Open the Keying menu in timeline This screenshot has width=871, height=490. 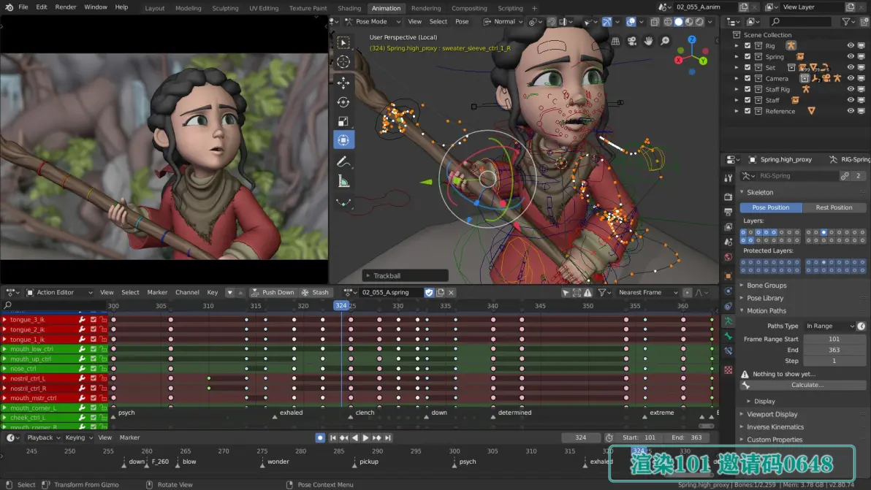point(77,438)
